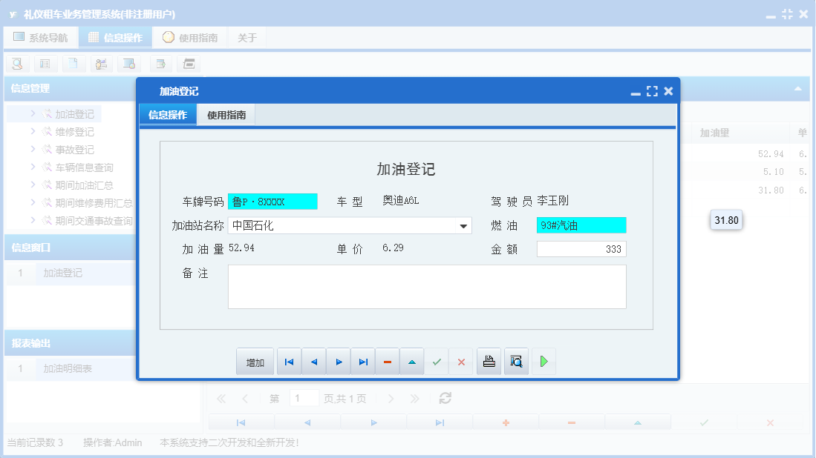The width and height of the screenshot is (816, 458).
Task: Open the user management toolbar icon
Action: click(101, 64)
